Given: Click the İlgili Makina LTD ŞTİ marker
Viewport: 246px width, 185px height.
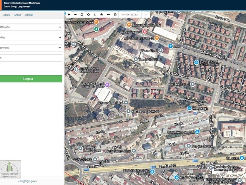Looking at the screenshot, I should [197, 132].
